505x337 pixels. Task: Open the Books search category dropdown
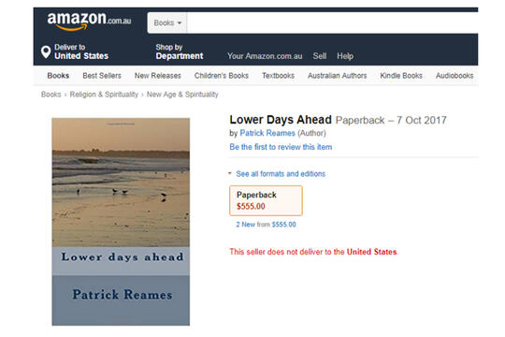(167, 22)
